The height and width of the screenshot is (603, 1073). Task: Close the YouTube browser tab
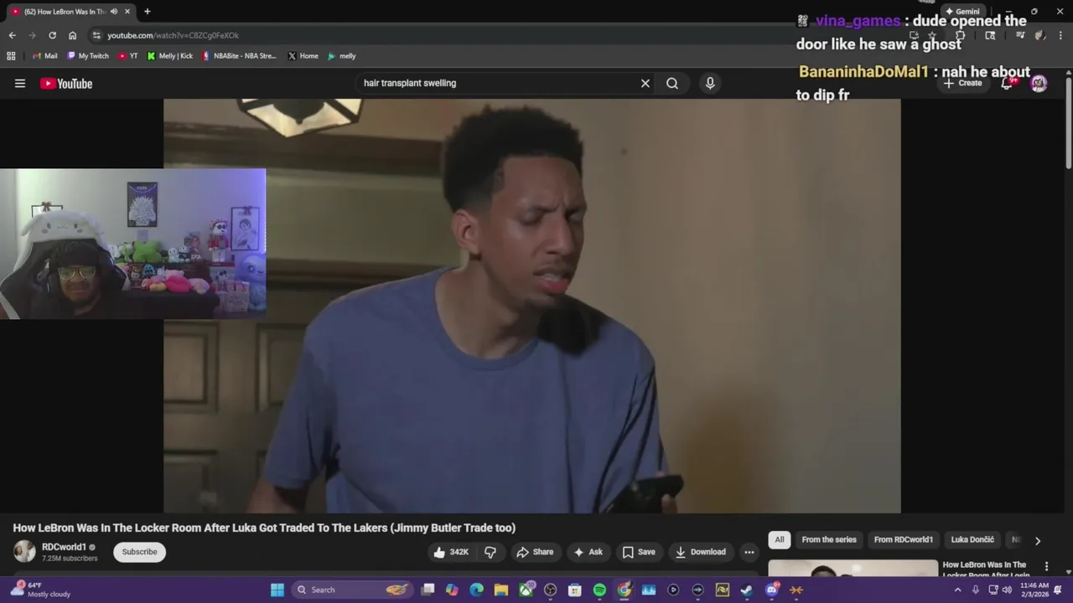[x=127, y=12]
